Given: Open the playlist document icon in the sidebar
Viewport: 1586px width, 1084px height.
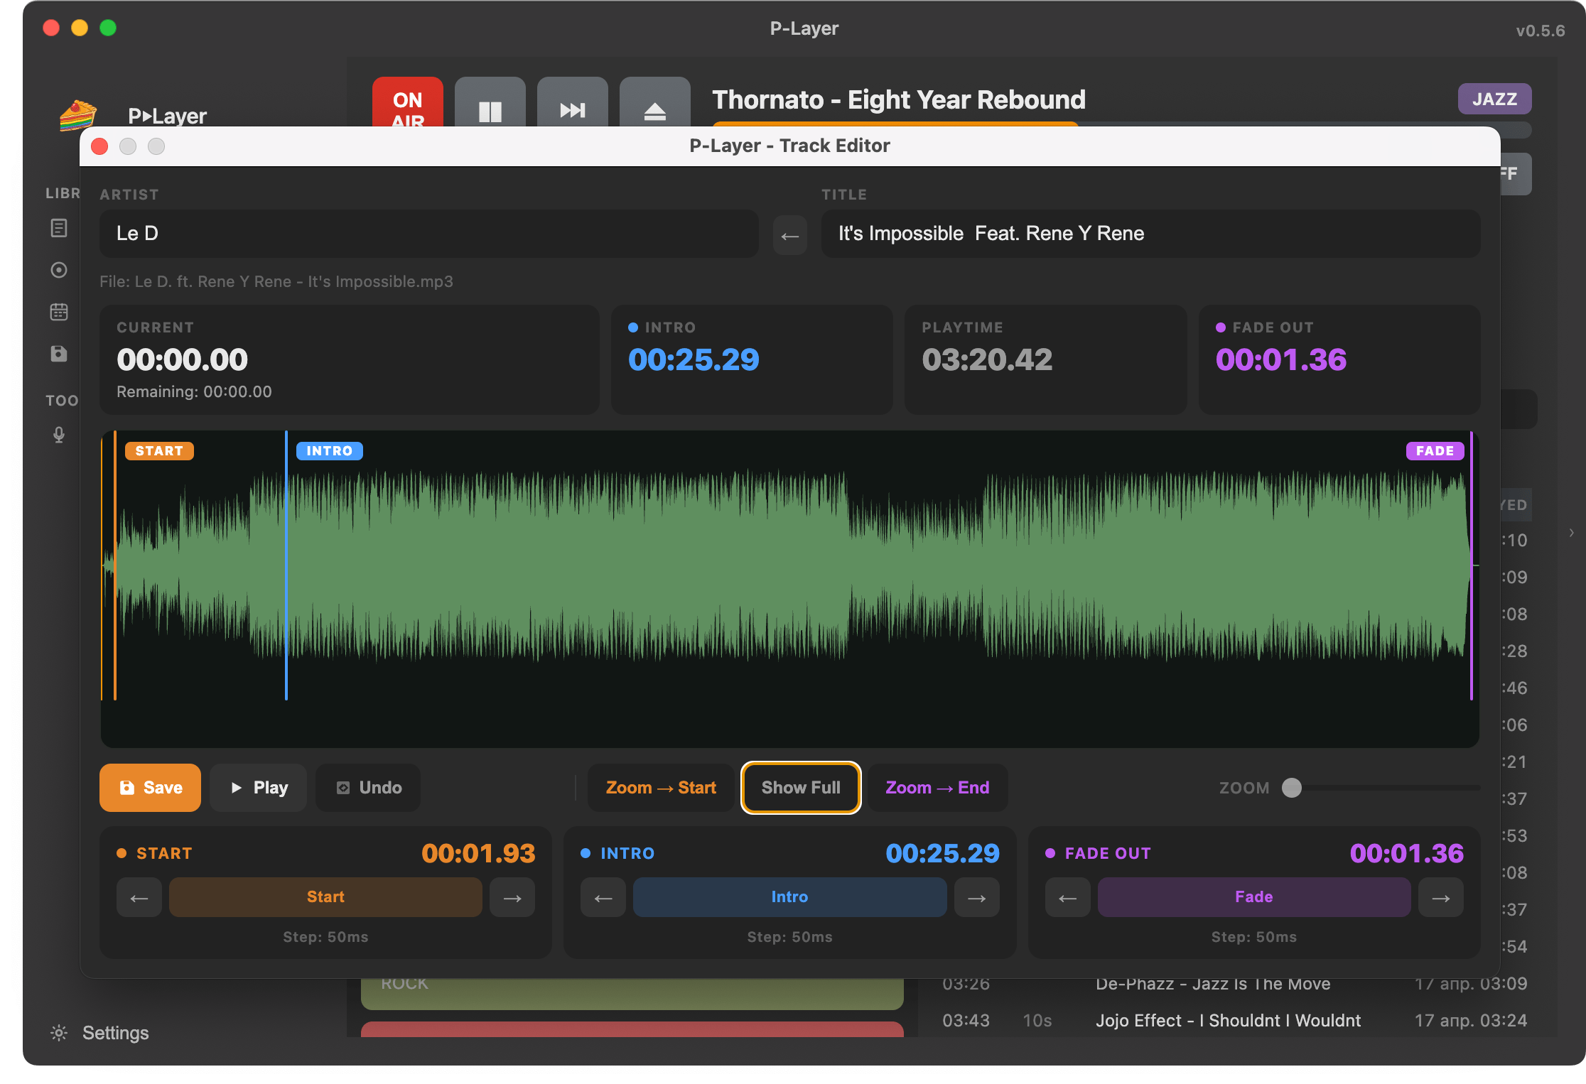Looking at the screenshot, I should [x=59, y=228].
